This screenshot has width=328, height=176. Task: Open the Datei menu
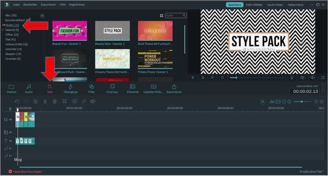pos(16,5)
